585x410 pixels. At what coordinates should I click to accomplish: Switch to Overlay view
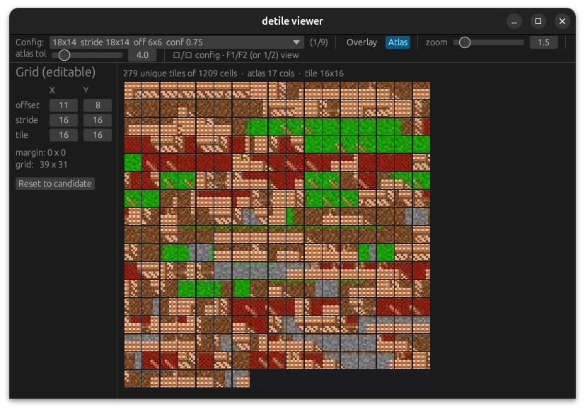click(361, 42)
